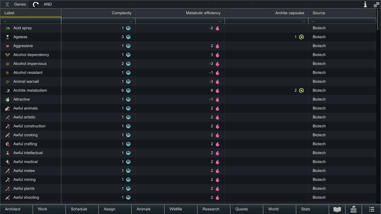Image resolution: width=381 pixels, height=214 pixels.
Task: Click the Label column filter field
Action: (31, 21)
